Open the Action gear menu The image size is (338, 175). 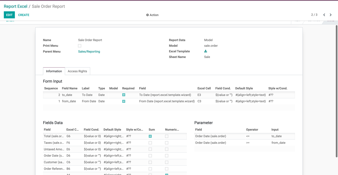coord(152,15)
